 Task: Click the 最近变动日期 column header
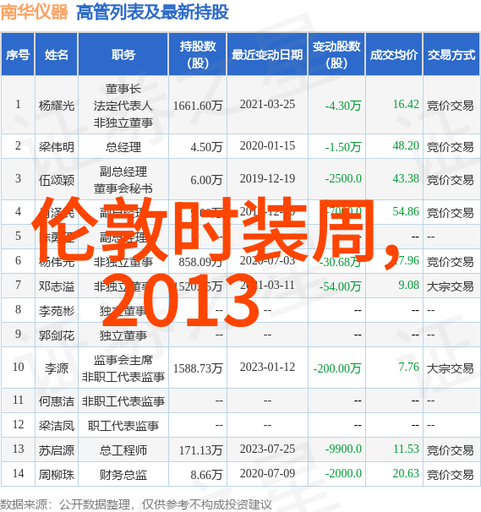[x=267, y=55]
